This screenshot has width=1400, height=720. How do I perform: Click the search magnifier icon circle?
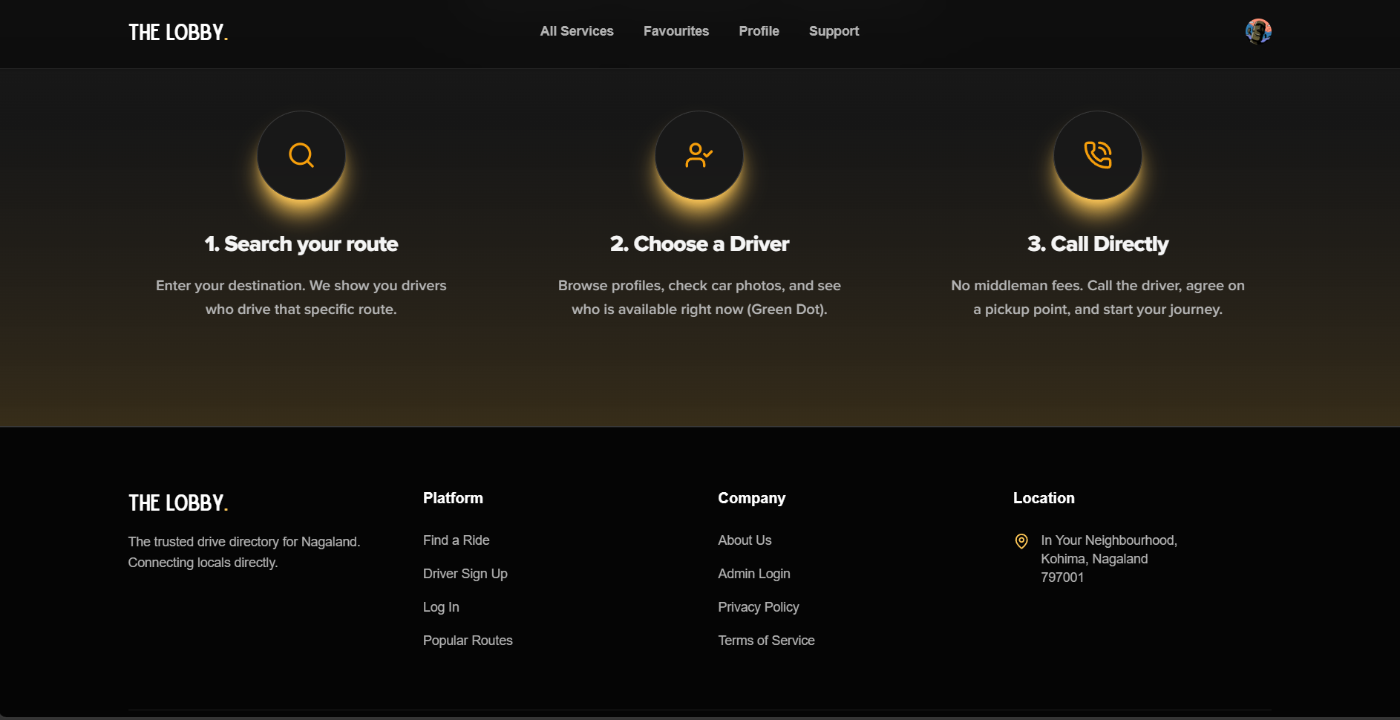point(301,155)
